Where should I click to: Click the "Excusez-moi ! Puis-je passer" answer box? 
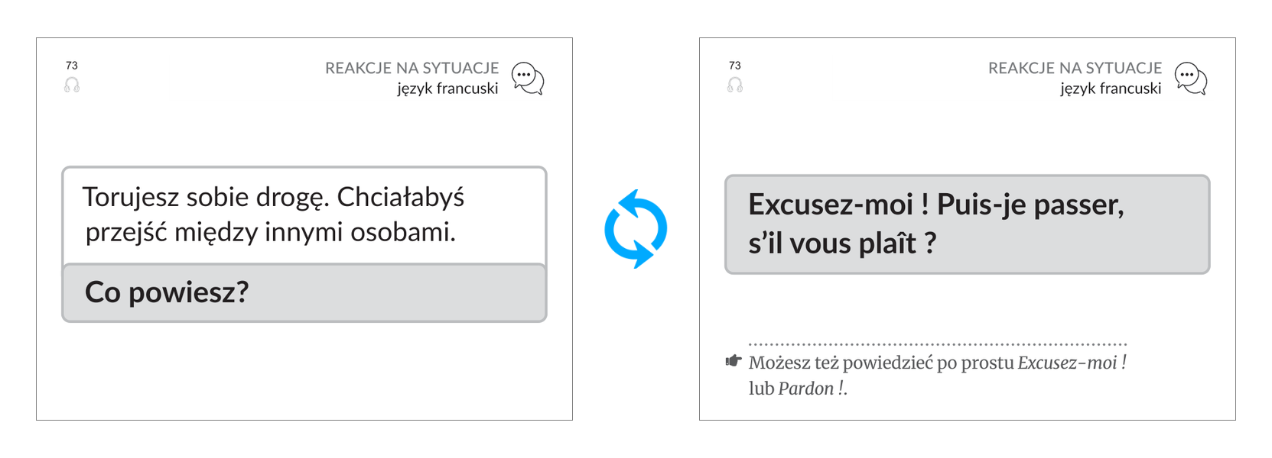coord(968,224)
